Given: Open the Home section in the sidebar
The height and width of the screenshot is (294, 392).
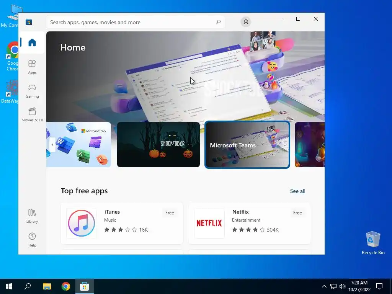Looking at the screenshot, I should click(32, 42).
